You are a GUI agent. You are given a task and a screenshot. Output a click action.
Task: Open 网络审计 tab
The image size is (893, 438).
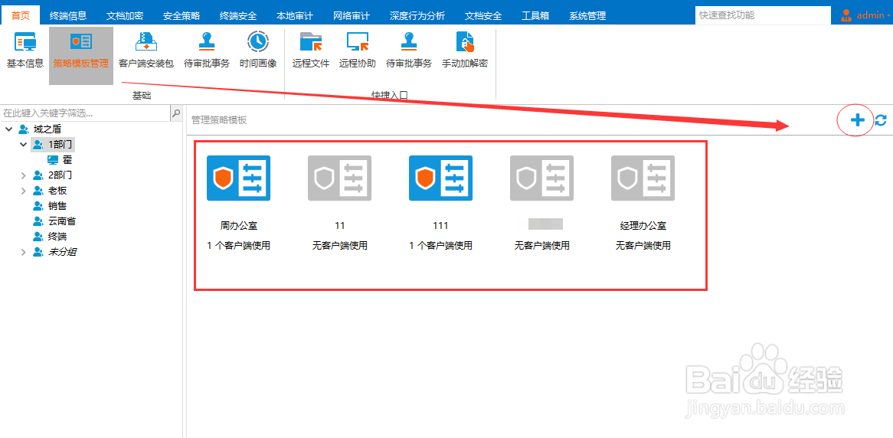[x=352, y=16]
